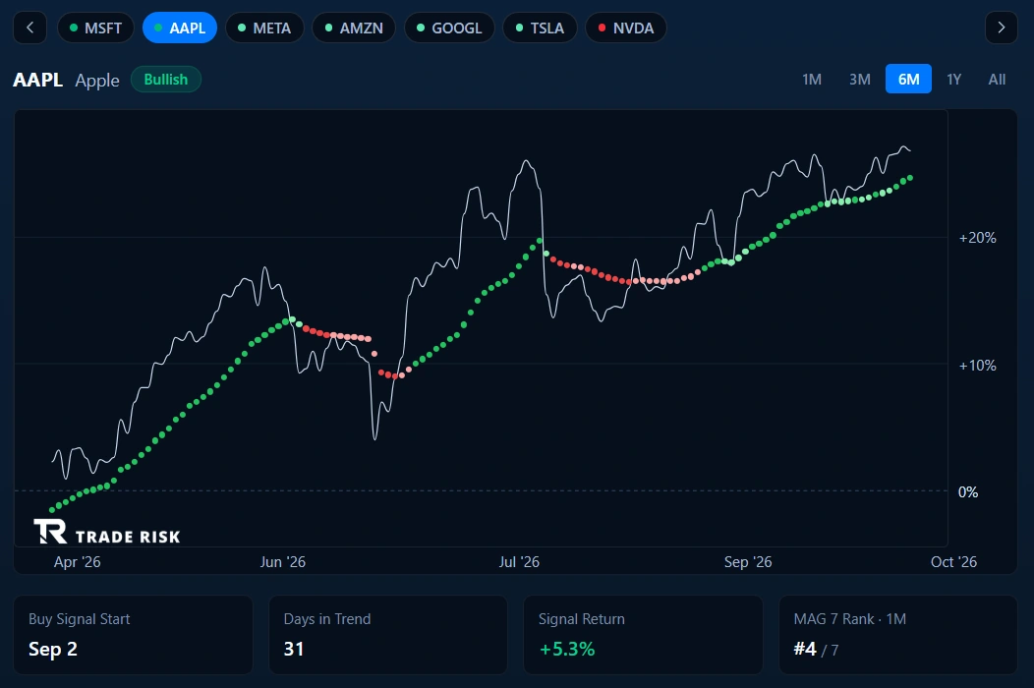The image size is (1034, 688).
Task: Click the Jul '26 date label
Action: [519, 562]
